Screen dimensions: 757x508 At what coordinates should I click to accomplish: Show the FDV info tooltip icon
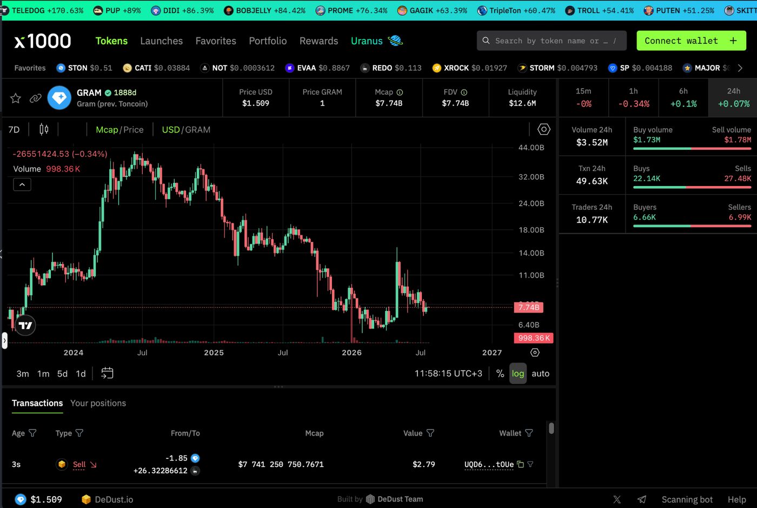464,93
